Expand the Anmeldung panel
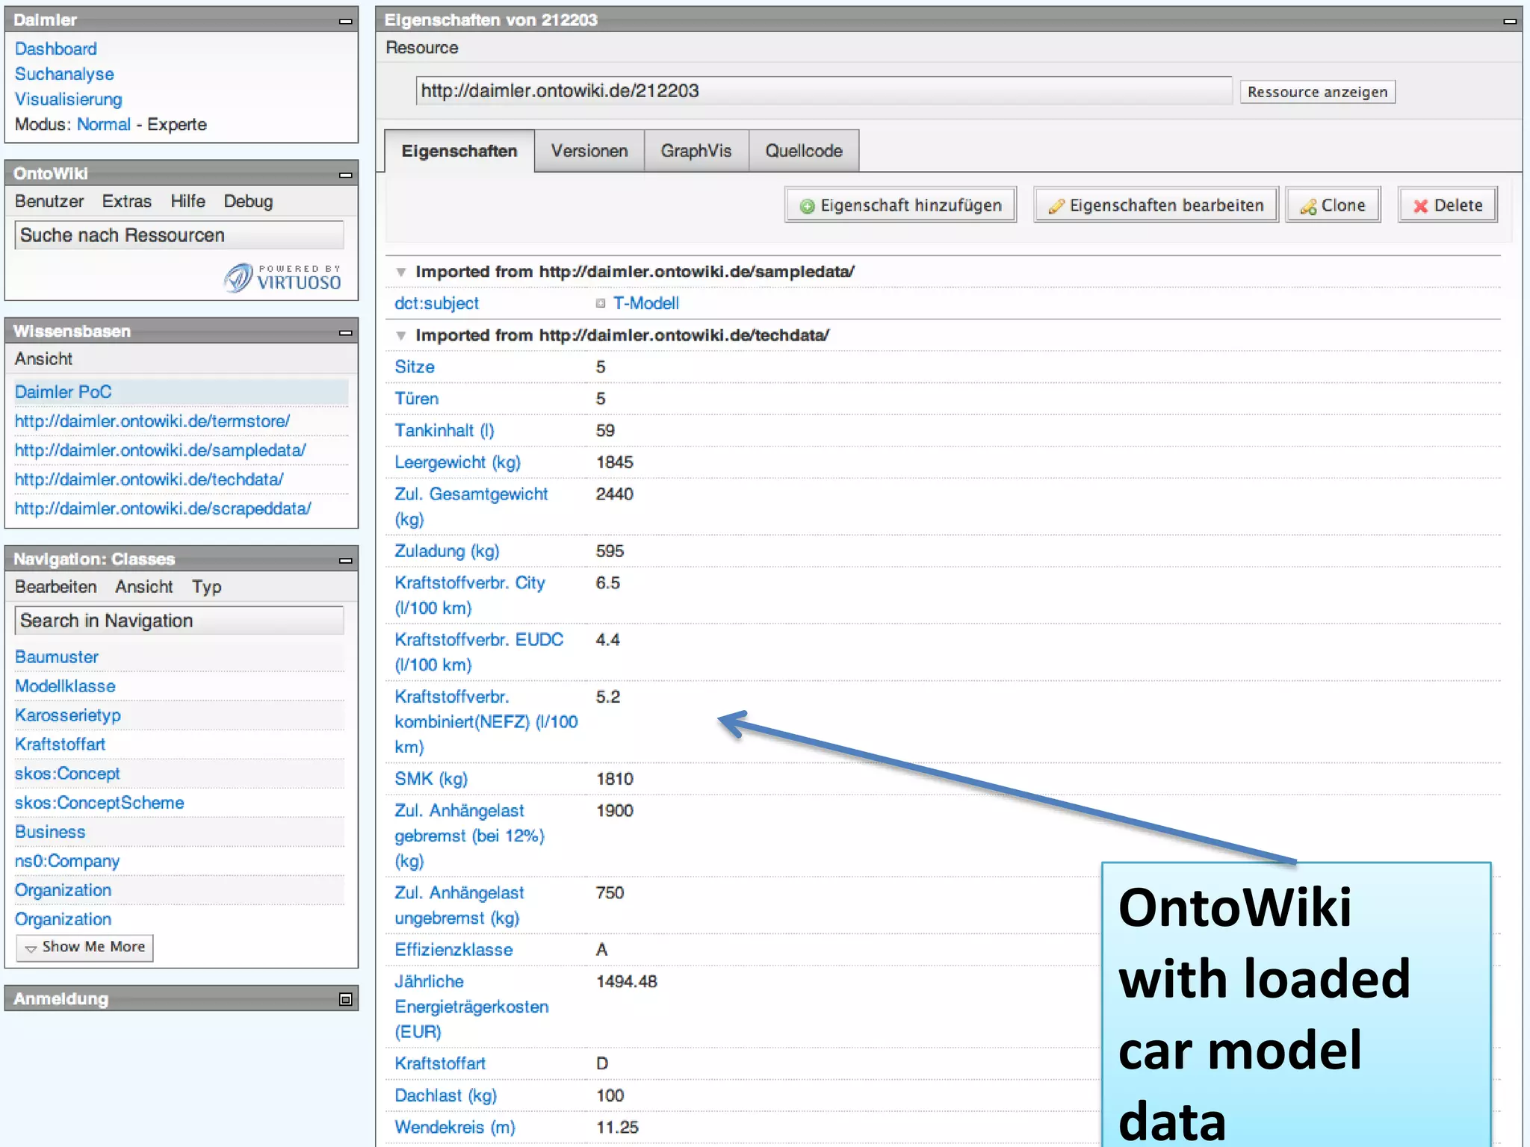 click(345, 999)
